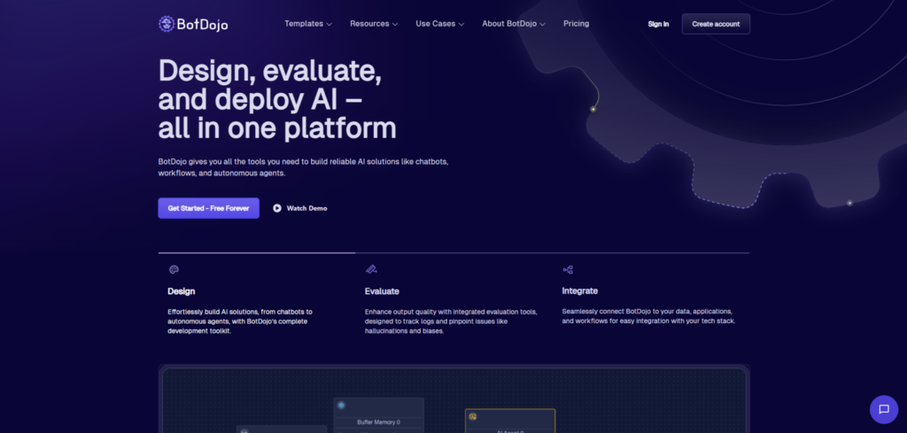Click the BotDojo tagline about chatbots, workflows
Screen dimensions: 907x433
click(303, 167)
